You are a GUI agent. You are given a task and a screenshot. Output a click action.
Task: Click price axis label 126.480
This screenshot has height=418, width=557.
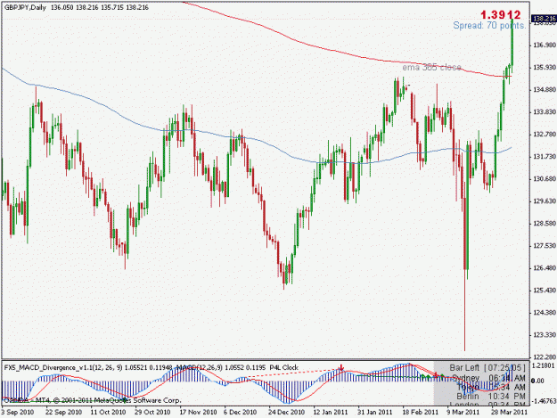pos(545,268)
